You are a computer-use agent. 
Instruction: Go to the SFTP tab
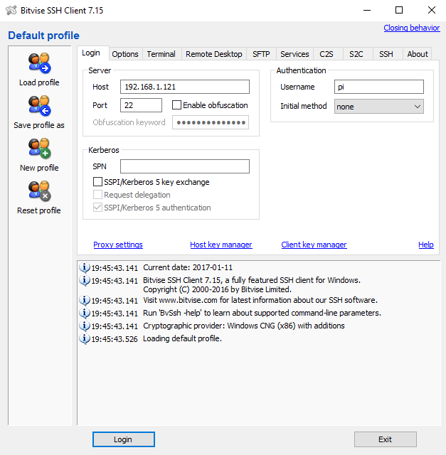(x=261, y=54)
